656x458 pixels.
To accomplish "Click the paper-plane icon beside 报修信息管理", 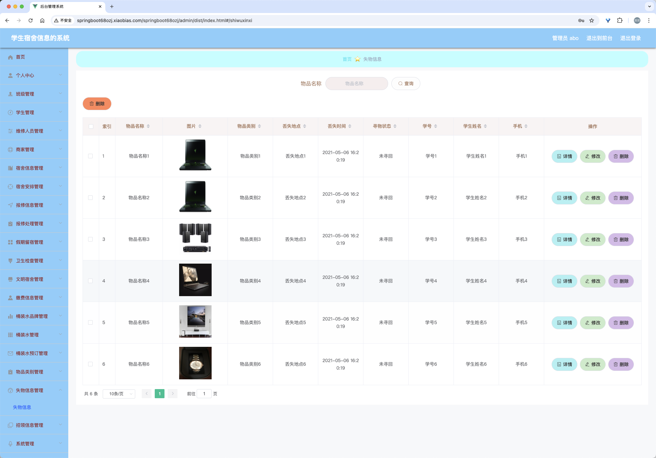I will pyautogui.click(x=10, y=205).
